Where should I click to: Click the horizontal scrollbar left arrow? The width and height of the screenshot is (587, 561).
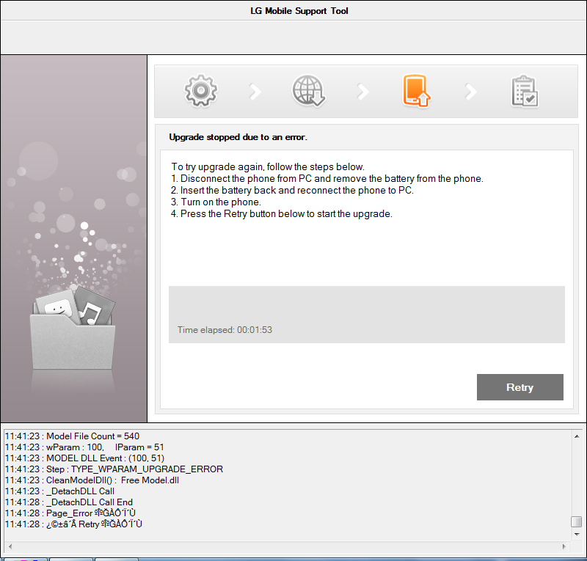pos(10,546)
